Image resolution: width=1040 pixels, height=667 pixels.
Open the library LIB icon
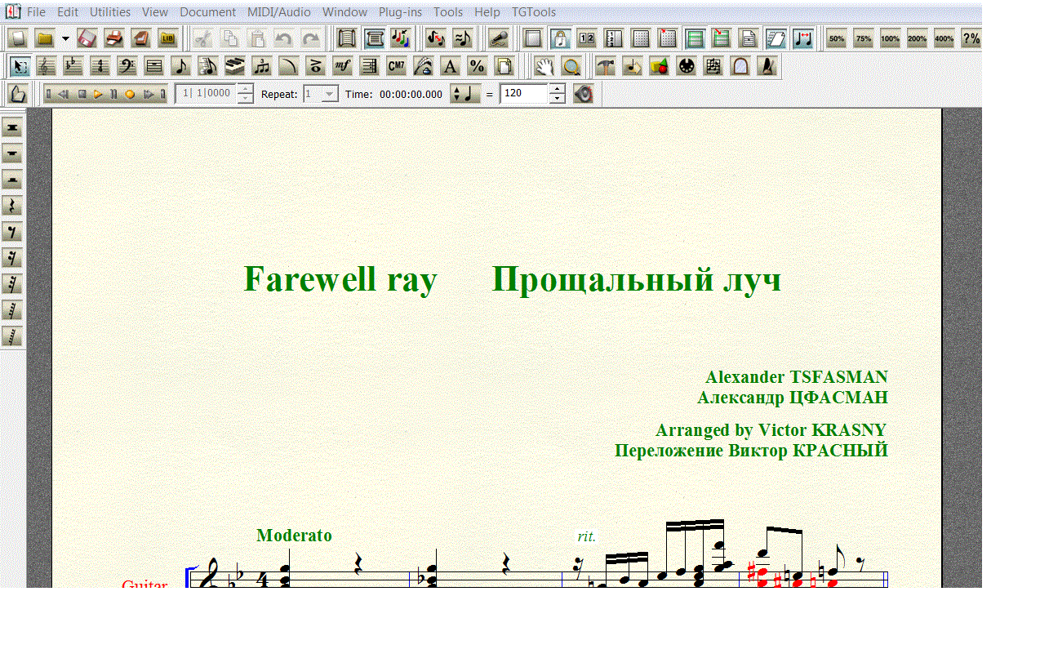pos(168,38)
